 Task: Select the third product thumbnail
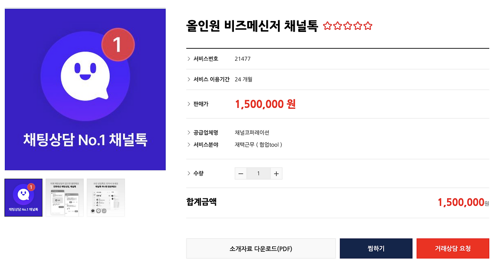(106, 198)
